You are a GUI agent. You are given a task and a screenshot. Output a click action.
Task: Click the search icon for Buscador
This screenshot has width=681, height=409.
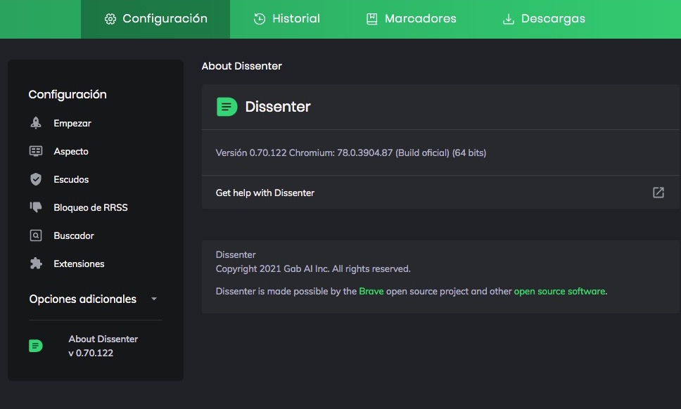point(36,235)
